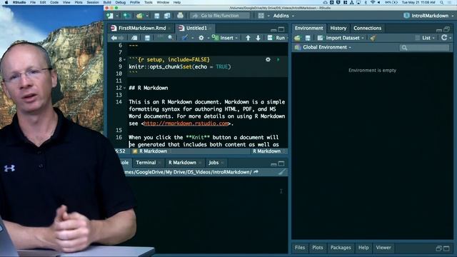This screenshot has height=257, width=457.
Task: Open the Plots tab
Action: tap(317, 248)
